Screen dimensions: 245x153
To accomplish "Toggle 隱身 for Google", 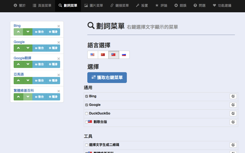I will pos(53,48).
